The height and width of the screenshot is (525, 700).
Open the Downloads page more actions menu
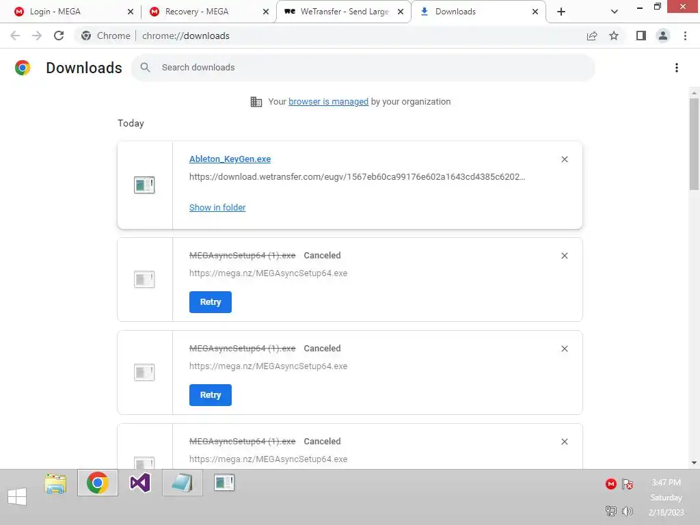677,68
